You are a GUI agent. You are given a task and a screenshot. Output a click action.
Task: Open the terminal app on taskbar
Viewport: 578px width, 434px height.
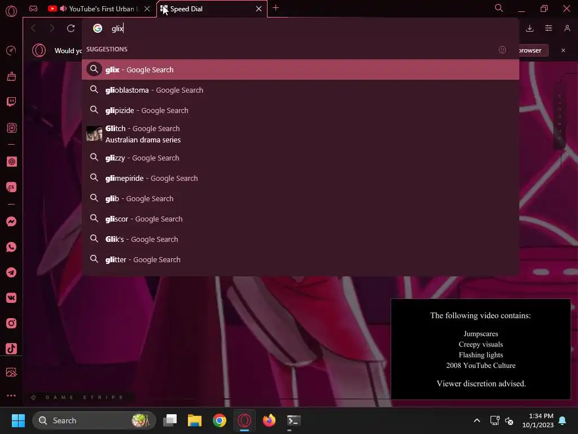point(294,420)
